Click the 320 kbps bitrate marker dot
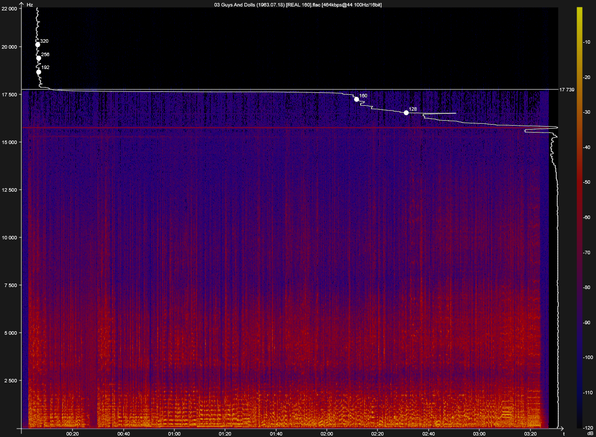 tap(38, 45)
